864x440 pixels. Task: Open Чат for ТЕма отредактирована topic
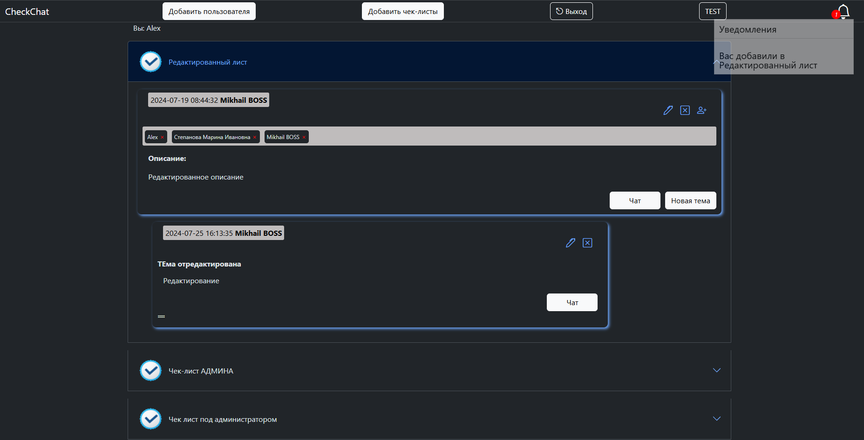click(572, 302)
